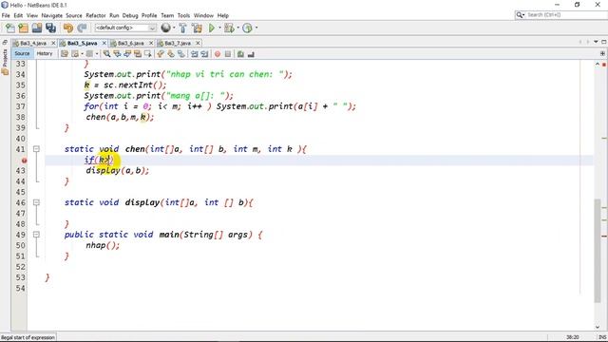608x342 pixels.
Task: Open the Team menu
Action: click(167, 15)
